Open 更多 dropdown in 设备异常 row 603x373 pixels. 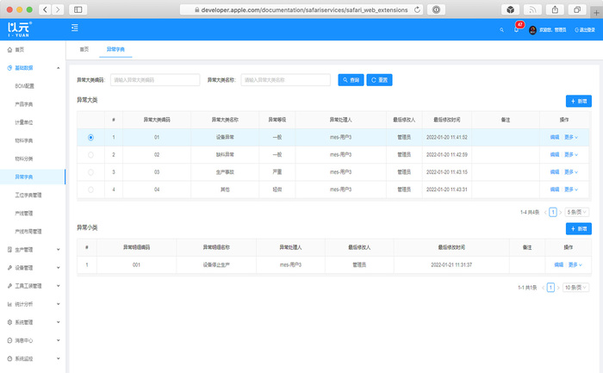(x=571, y=137)
